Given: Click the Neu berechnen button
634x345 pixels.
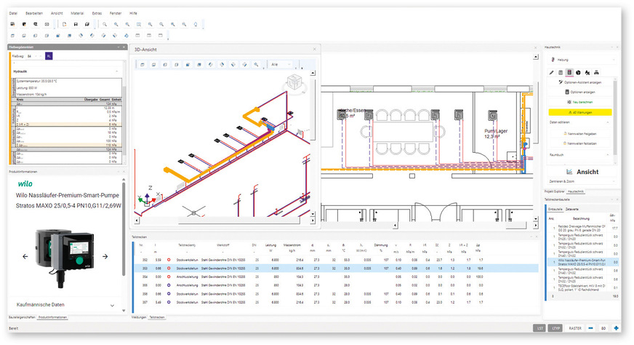Looking at the screenshot, I should [x=579, y=103].
